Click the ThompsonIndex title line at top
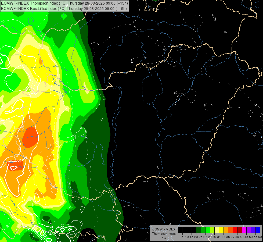Viewport: 263px width, 242px height. pyautogui.click(x=64, y=3)
